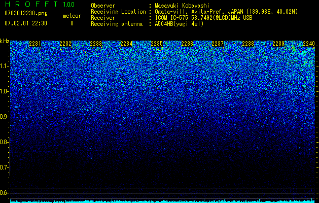The height and width of the screenshot is (203, 319).
Task: Click the Receiver field label
Action: coord(103,18)
